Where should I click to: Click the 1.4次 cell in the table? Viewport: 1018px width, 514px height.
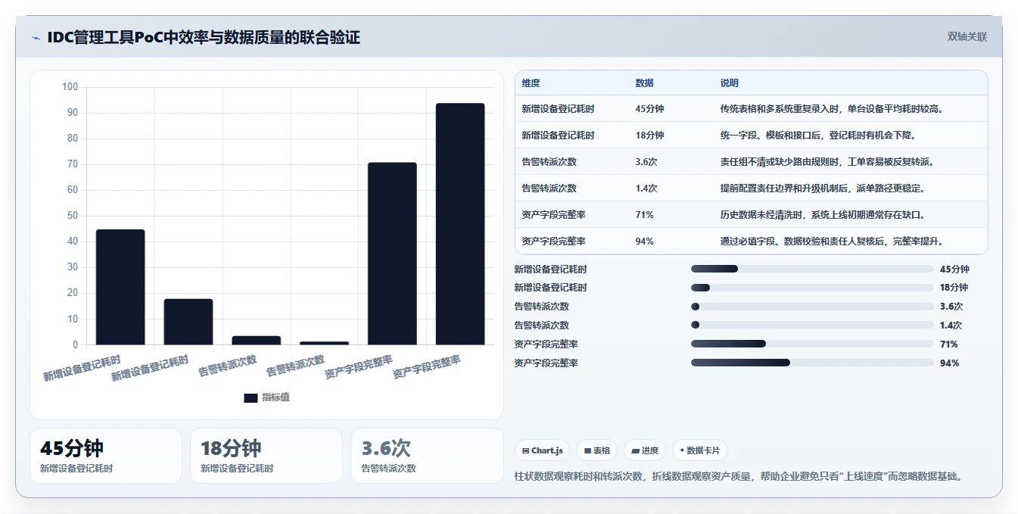[646, 188]
